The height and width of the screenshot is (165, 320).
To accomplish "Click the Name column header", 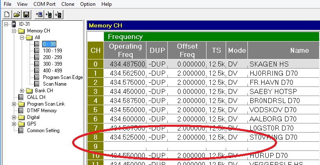I will 284,50.
